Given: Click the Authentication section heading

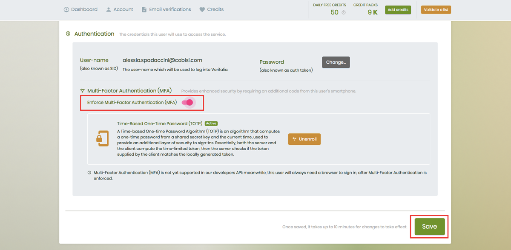Looking at the screenshot, I should [x=94, y=34].
